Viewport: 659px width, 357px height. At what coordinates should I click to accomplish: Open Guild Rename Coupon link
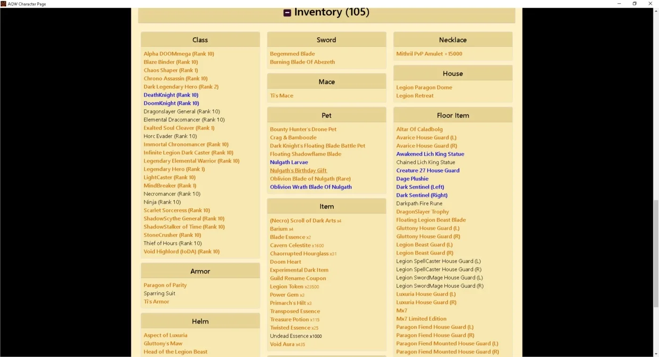[298, 278]
